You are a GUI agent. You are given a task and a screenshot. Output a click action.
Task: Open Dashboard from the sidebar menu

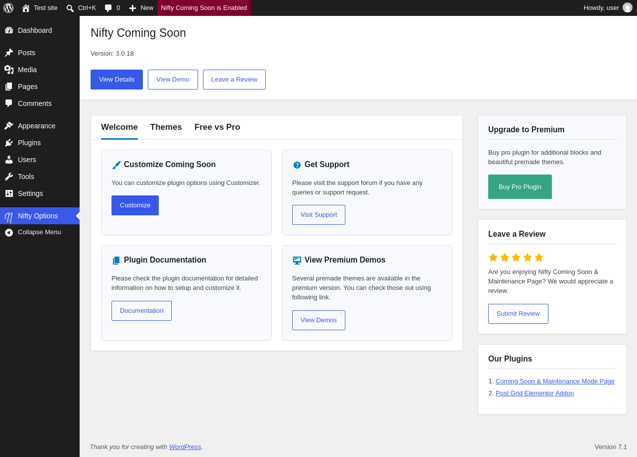pos(40,30)
